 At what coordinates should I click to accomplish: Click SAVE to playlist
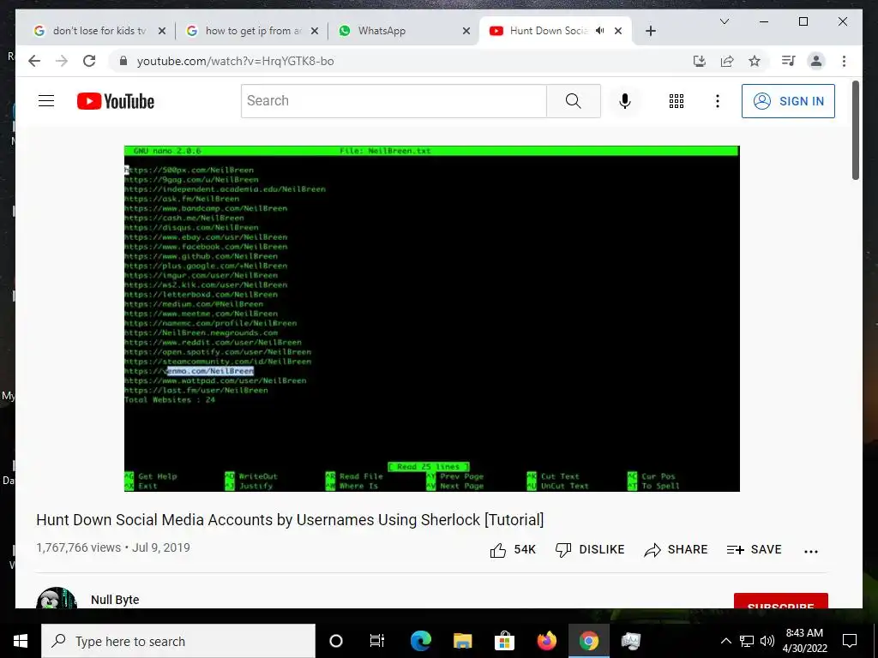tap(754, 549)
